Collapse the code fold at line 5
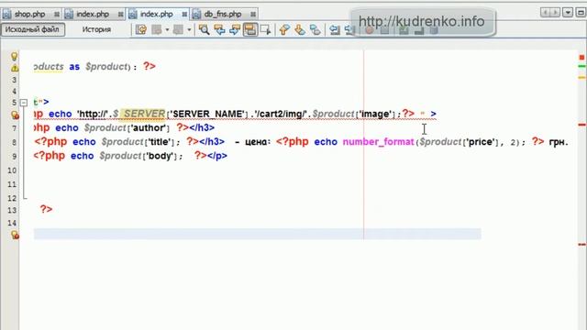 click(x=24, y=103)
